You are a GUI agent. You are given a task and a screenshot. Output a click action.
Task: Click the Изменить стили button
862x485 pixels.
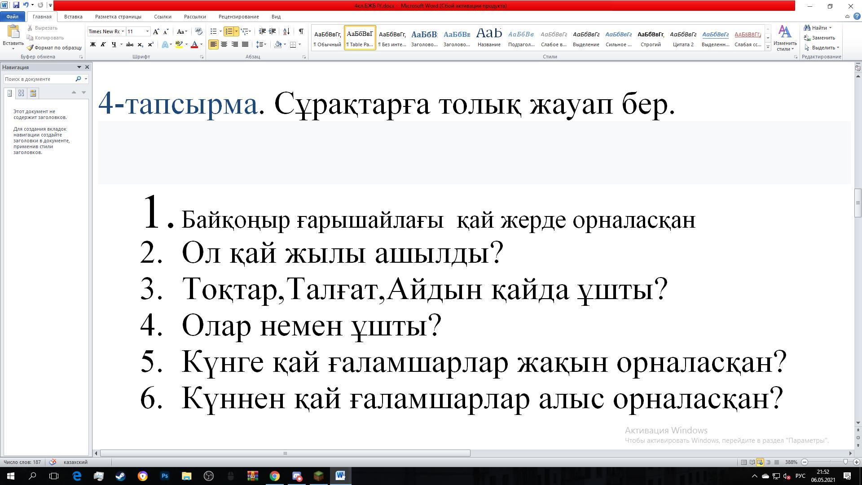pos(785,38)
